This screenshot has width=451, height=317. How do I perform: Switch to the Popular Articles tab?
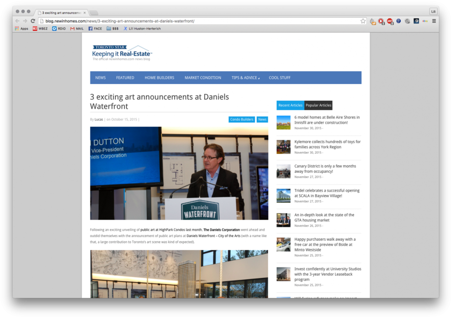(x=318, y=105)
